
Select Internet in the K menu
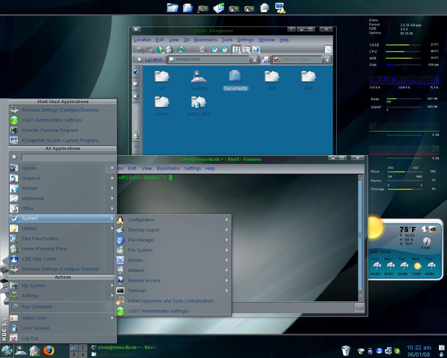point(63,188)
